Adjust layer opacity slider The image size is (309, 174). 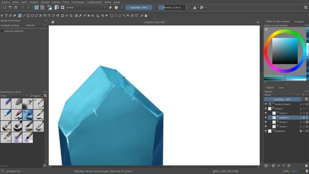(x=282, y=100)
